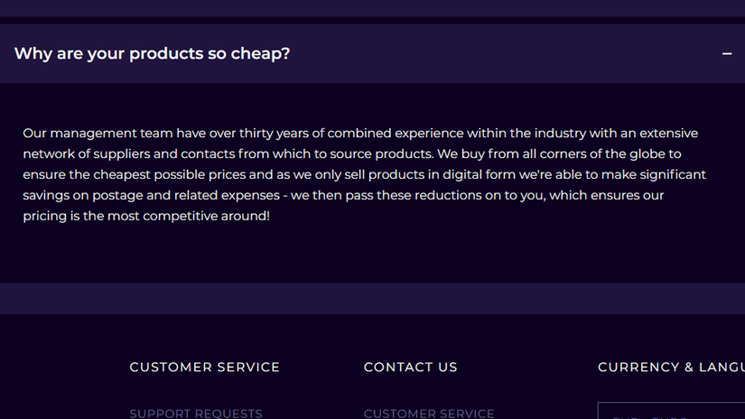Collapse the cheap products answer via minus icon
Image resolution: width=745 pixels, height=419 pixels.
click(x=727, y=54)
